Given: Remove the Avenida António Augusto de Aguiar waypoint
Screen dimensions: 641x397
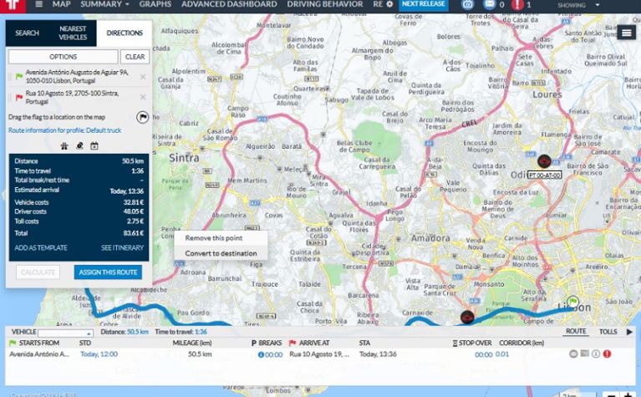Looking at the screenshot, I should (x=143, y=76).
